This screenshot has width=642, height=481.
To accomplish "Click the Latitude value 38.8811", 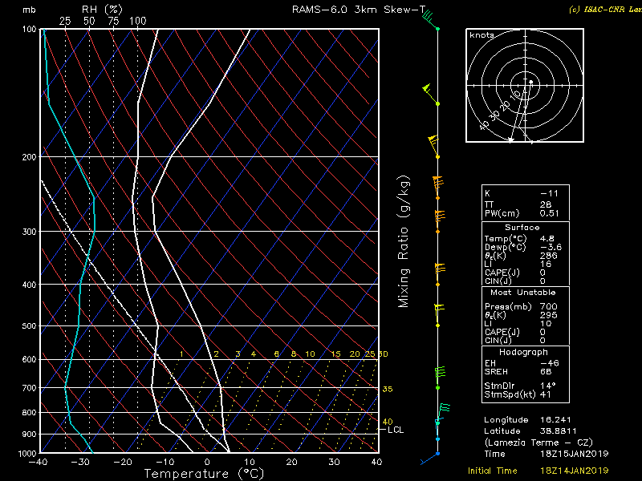I will point(558,430).
